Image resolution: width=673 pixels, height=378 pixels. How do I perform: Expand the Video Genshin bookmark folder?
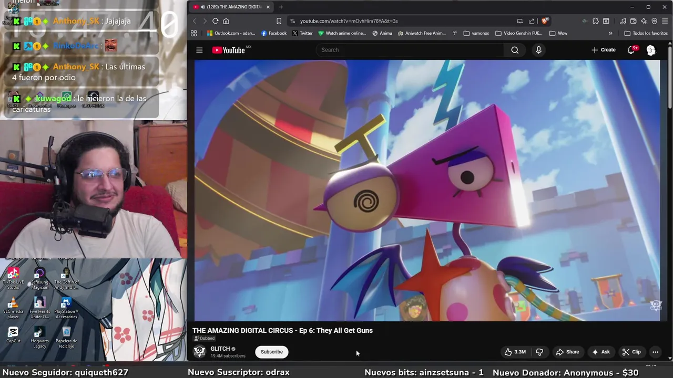519,33
